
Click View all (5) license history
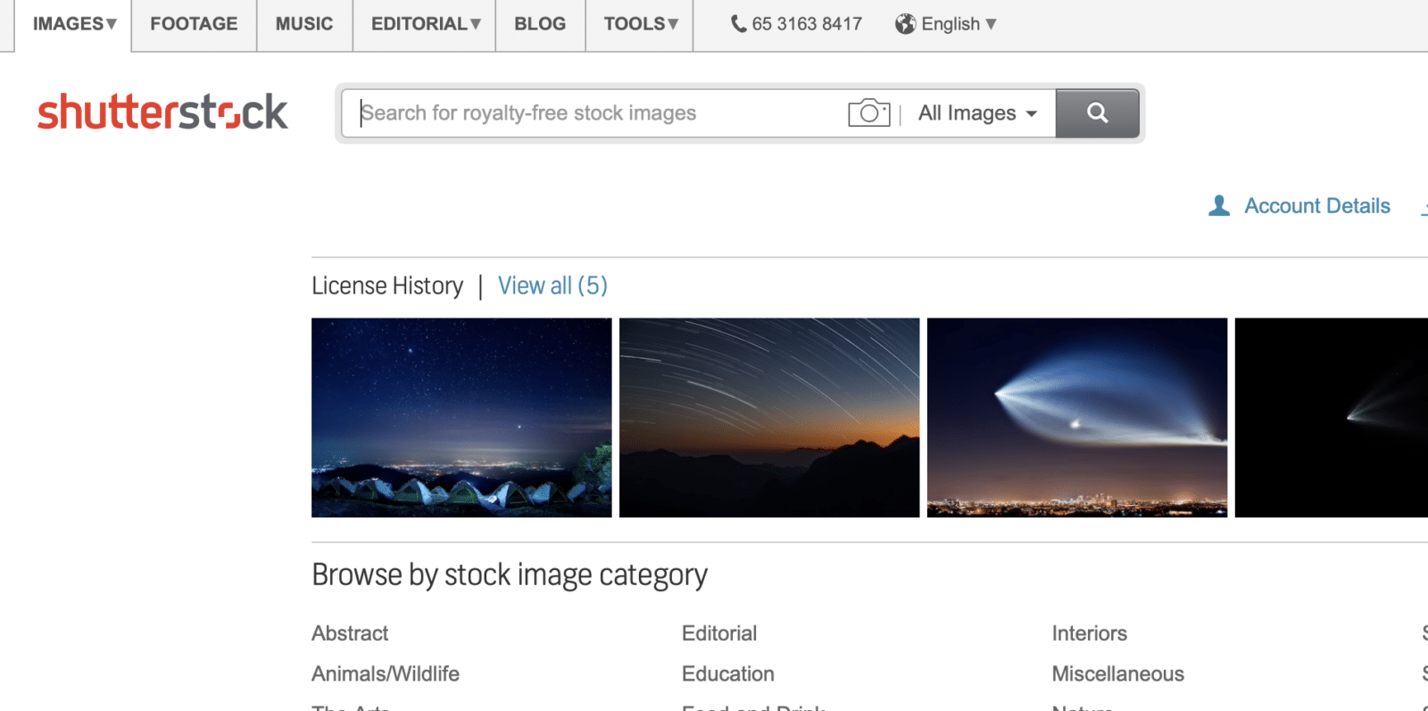[x=552, y=285]
